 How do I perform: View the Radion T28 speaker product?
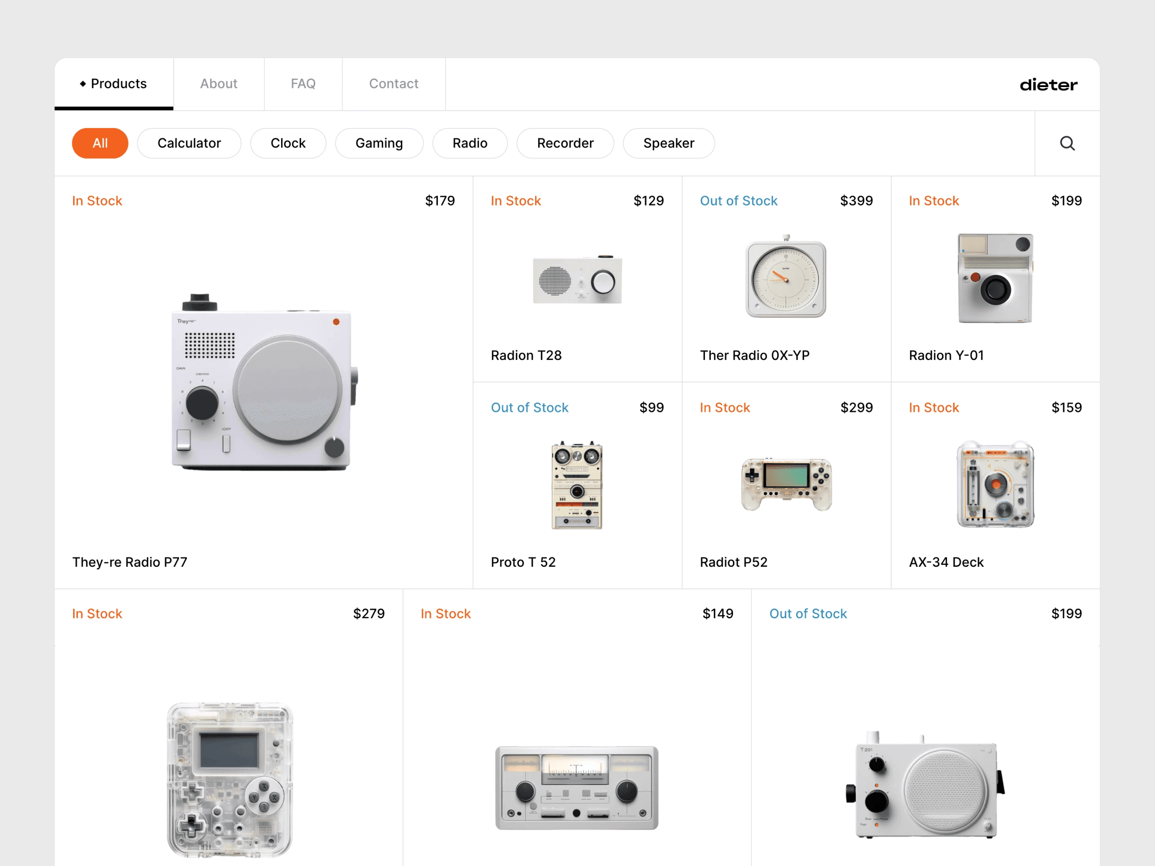577,279
